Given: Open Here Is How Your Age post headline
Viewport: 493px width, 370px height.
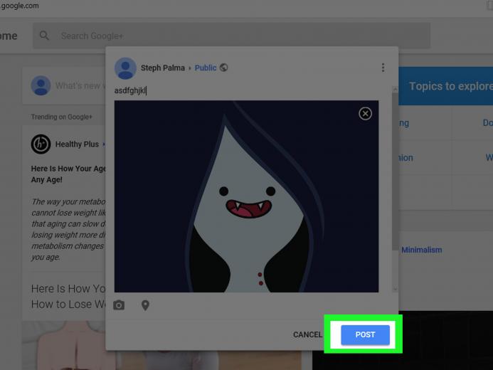Looking at the screenshot, I should point(68,174).
